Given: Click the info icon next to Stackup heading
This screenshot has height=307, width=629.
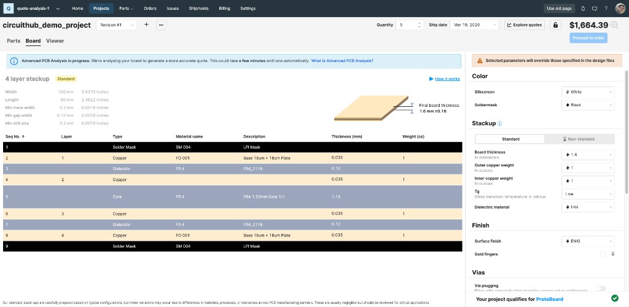Looking at the screenshot, I should pyautogui.click(x=499, y=123).
